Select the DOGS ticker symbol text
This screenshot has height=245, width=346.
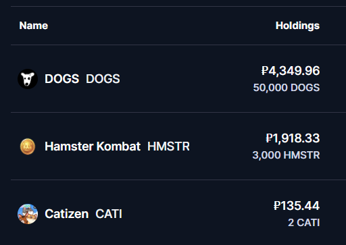point(103,79)
